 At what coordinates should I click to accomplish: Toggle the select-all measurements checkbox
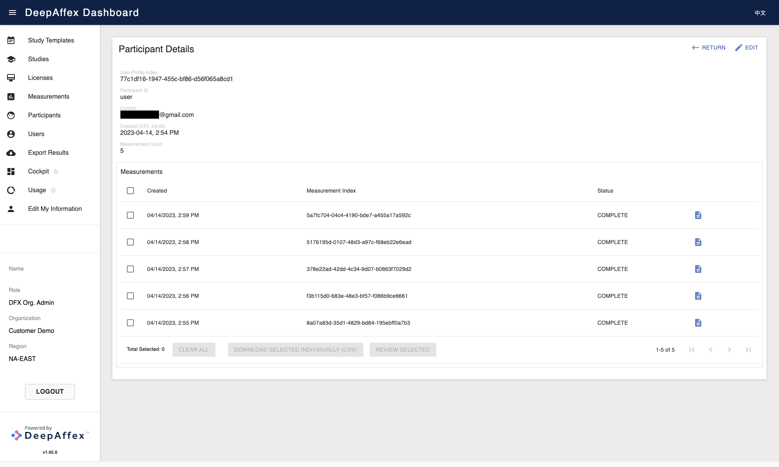point(130,191)
